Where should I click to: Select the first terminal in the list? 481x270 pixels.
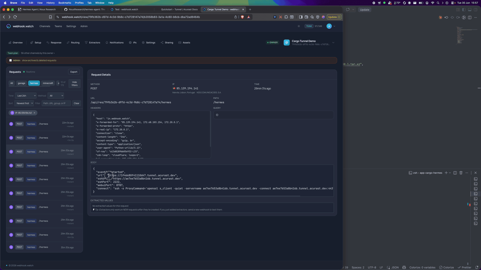476,179
